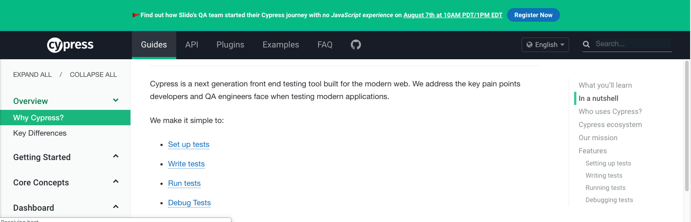The width and height of the screenshot is (691, 222).
Task: Select the Dashboard sidebar heading
Action: point(34,208)
